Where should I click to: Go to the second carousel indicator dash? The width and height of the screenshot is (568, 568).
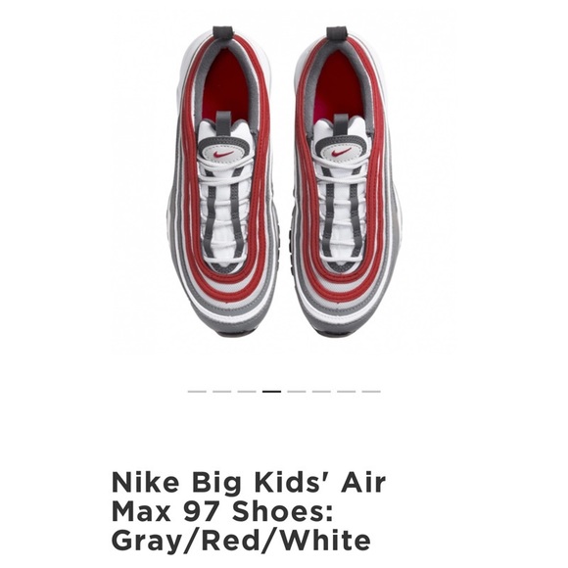pyautogui.click(x=221, y=392)
